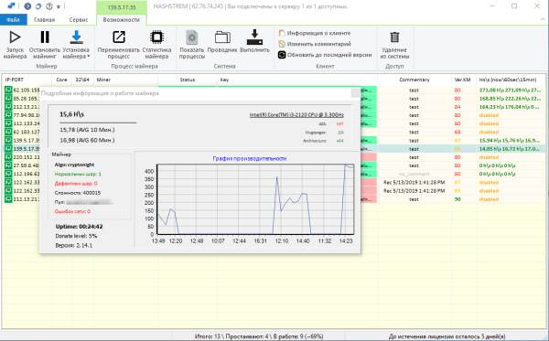Sort by the Commentary column header
Image resolution: width=549 pixels, height=341 pixels.
414,80
